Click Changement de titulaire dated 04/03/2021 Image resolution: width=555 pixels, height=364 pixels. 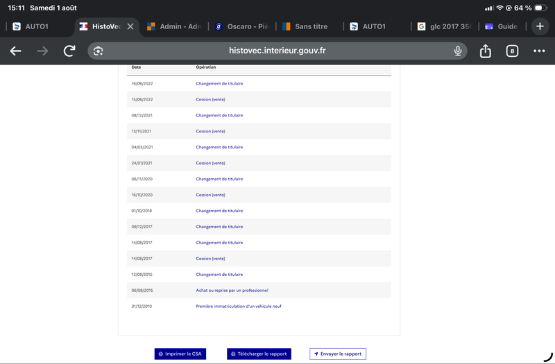219,147
